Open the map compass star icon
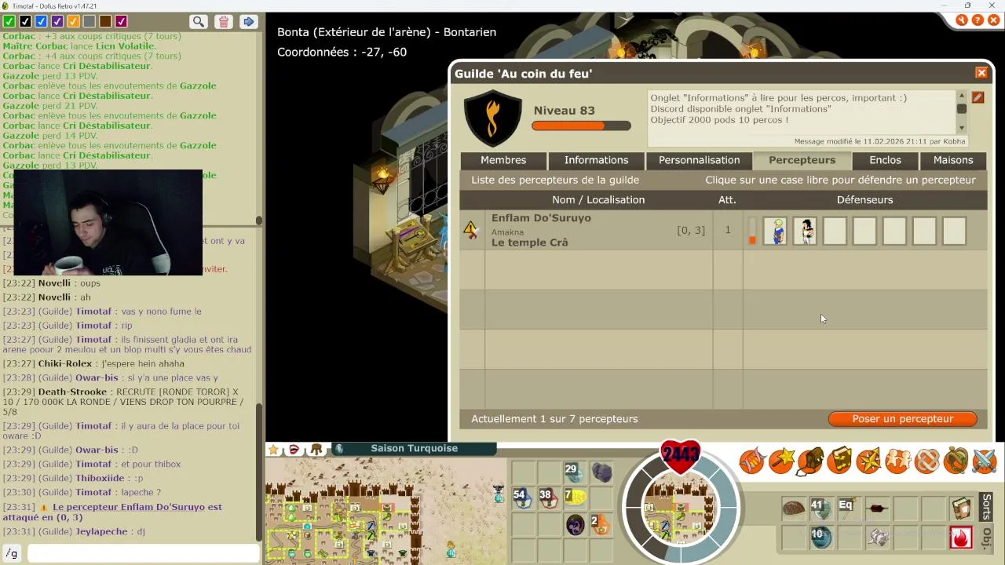This screenshot has width=1005, height=565. pos(868,461)
